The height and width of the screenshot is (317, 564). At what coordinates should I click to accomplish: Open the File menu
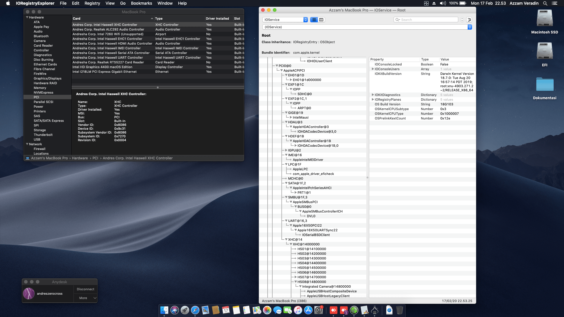(63, 3)
